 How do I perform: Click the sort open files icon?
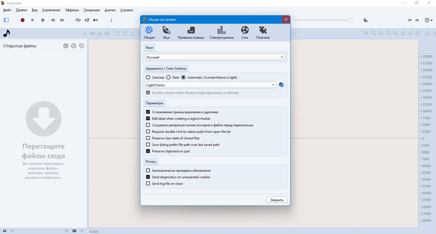point(66,46)
